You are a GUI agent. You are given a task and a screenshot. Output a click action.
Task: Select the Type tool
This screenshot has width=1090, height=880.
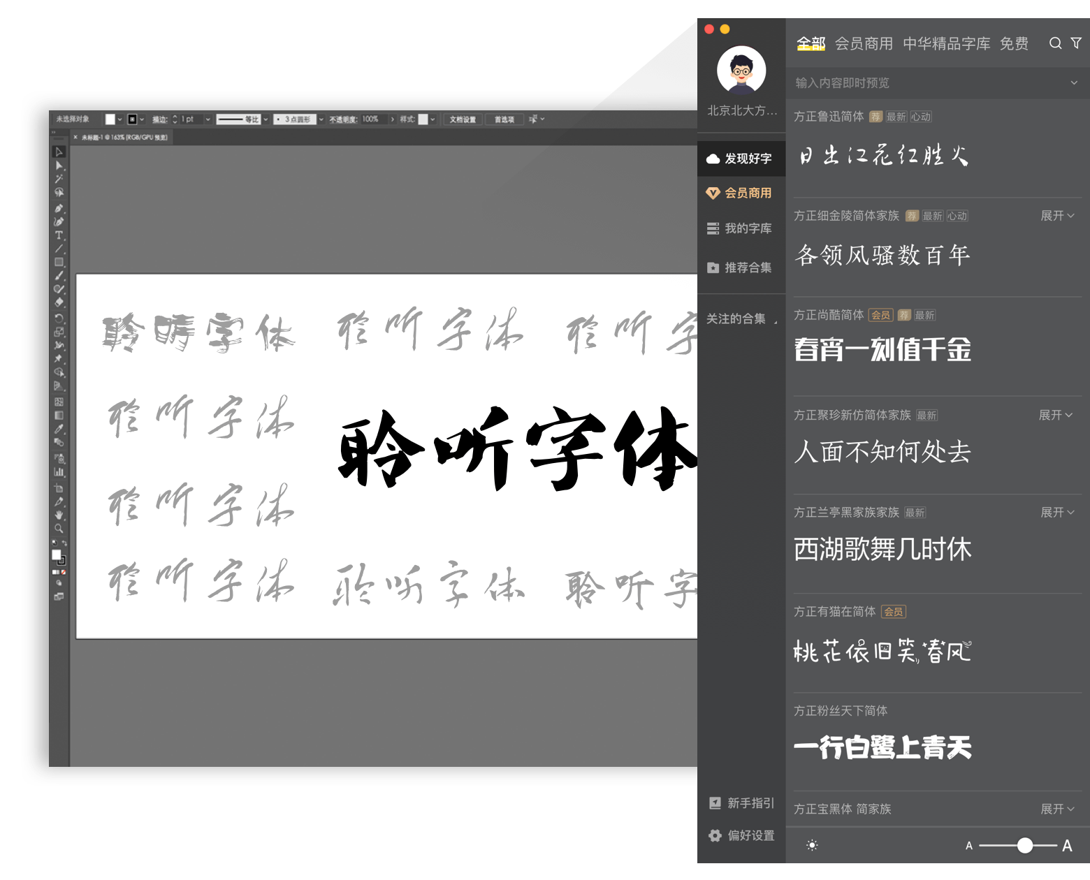[x=59, y=235]
